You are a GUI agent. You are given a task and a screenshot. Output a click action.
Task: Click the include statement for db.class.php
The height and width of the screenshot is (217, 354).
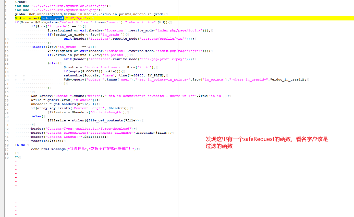(x=51, y=6)
